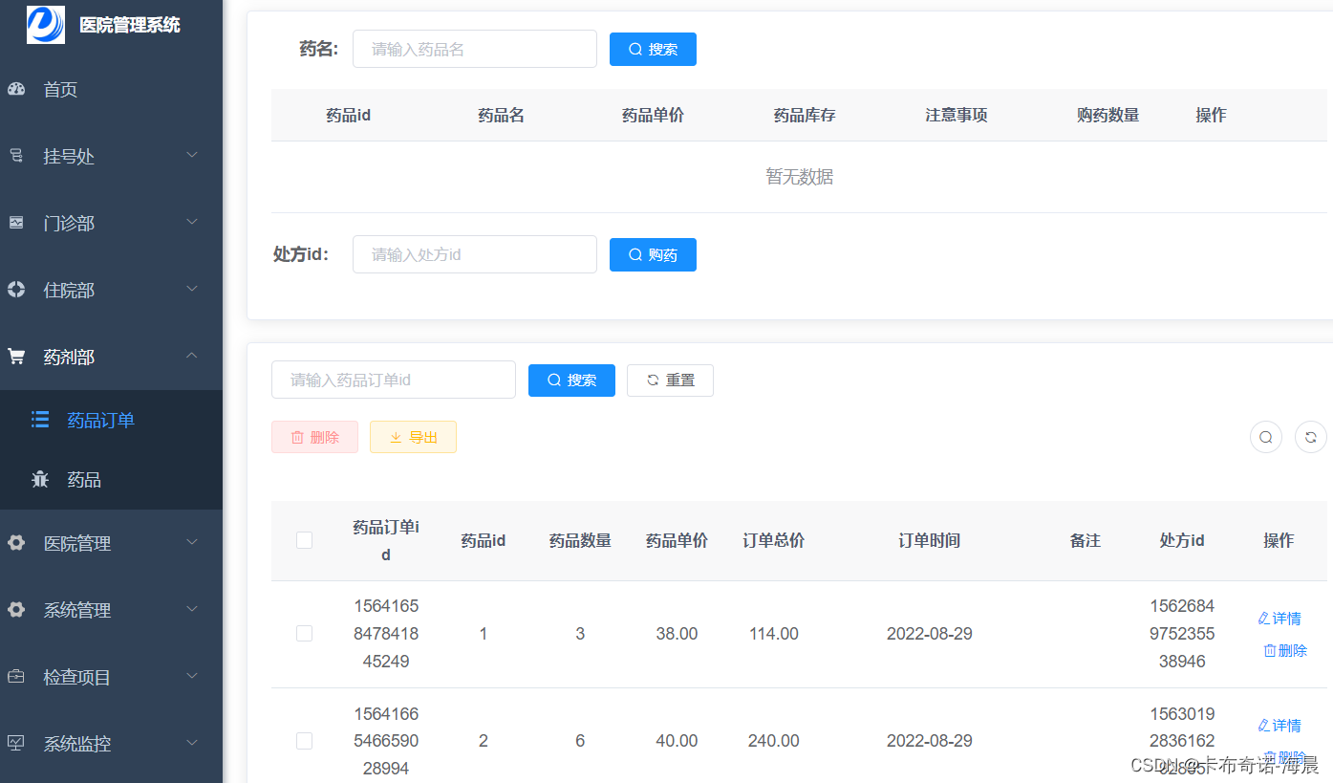Click 搜索 button next to 药名 field
The image size is (1333, 783).
(x=653, y=49)
